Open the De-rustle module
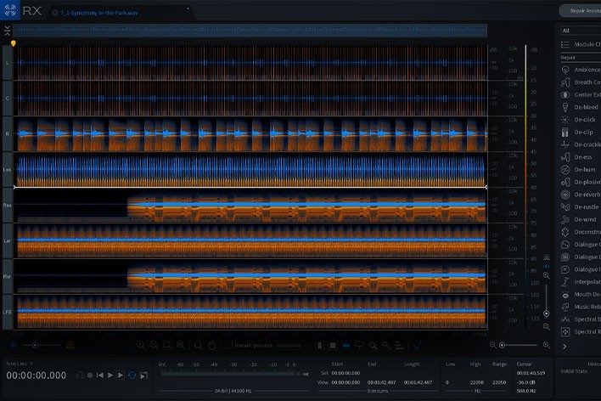 coord(581,206)
